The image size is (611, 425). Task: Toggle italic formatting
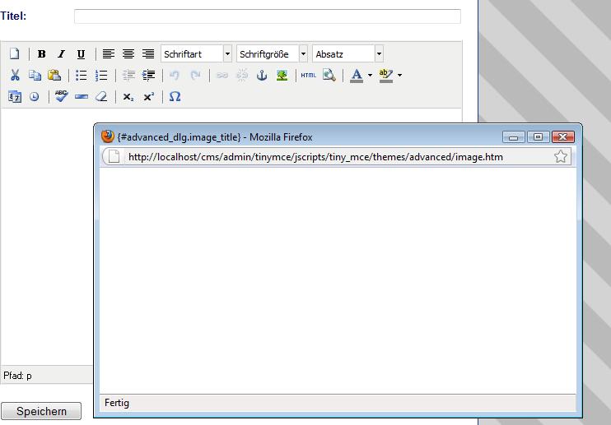pos(61,54)
